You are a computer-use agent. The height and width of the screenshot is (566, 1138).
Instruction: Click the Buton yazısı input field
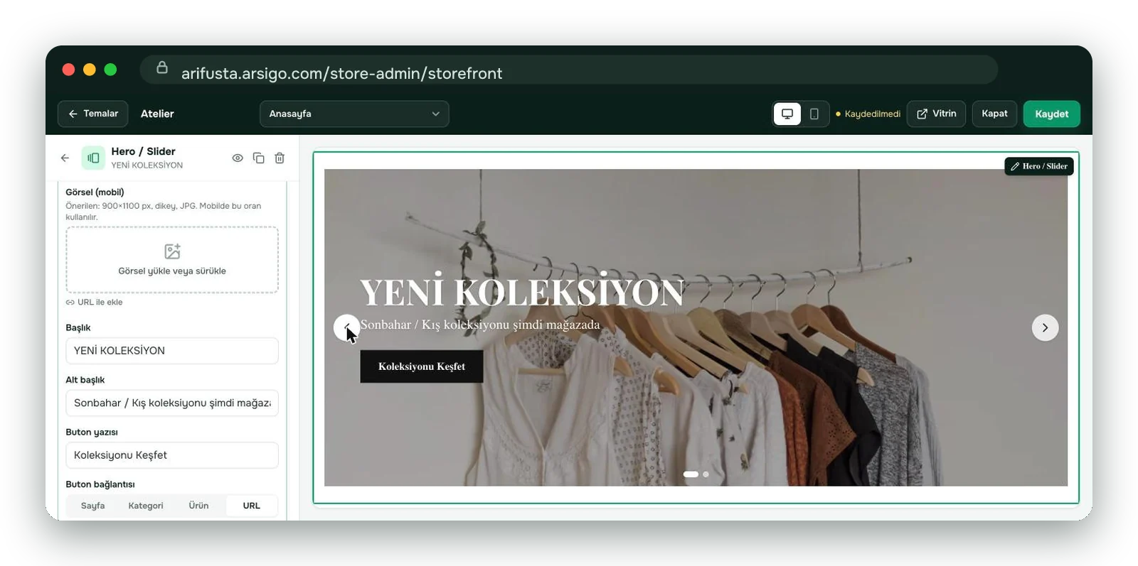172,455
